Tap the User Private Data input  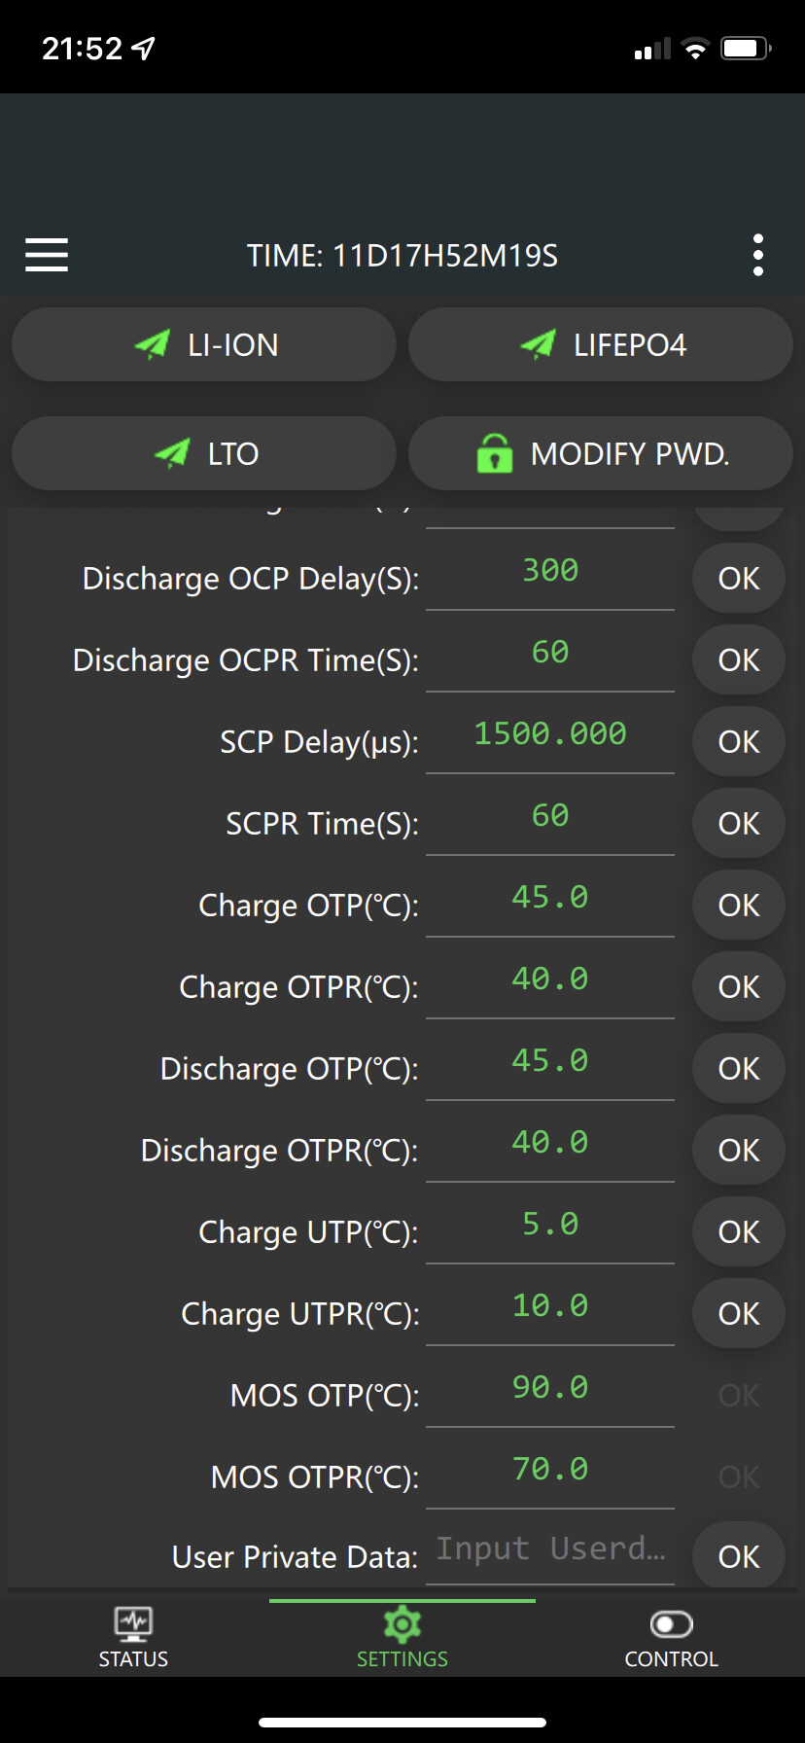(550, 1548)
